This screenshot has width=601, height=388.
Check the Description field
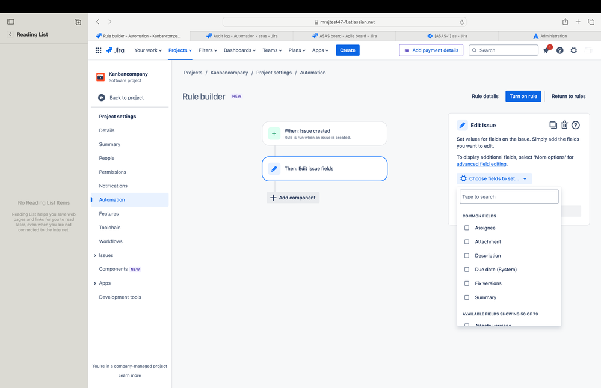pos(466,256)
